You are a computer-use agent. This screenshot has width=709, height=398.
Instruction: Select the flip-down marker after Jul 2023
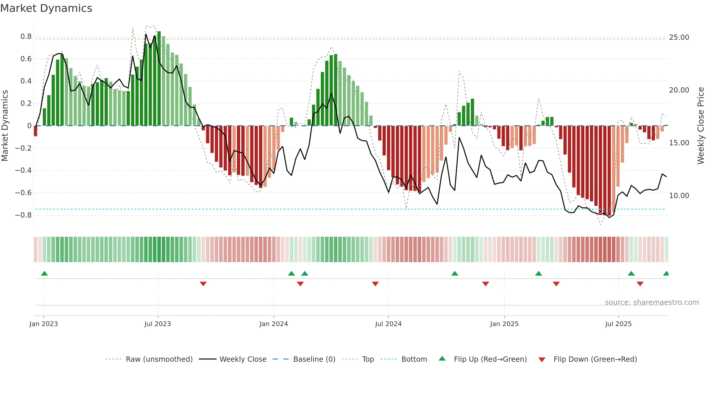point(203,284)
